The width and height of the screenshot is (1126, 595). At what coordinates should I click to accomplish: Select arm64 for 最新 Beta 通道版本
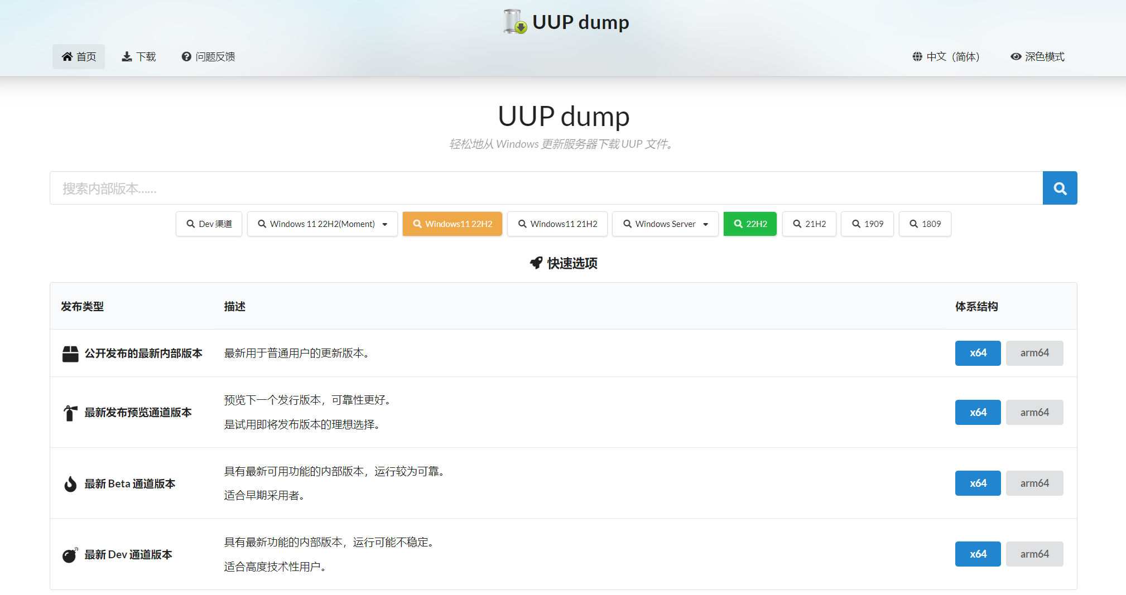pyautogui.click(x=1034, y=483)
